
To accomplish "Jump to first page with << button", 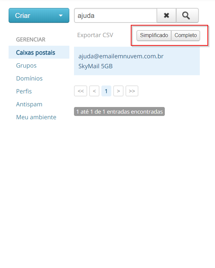I will (81, 91).
